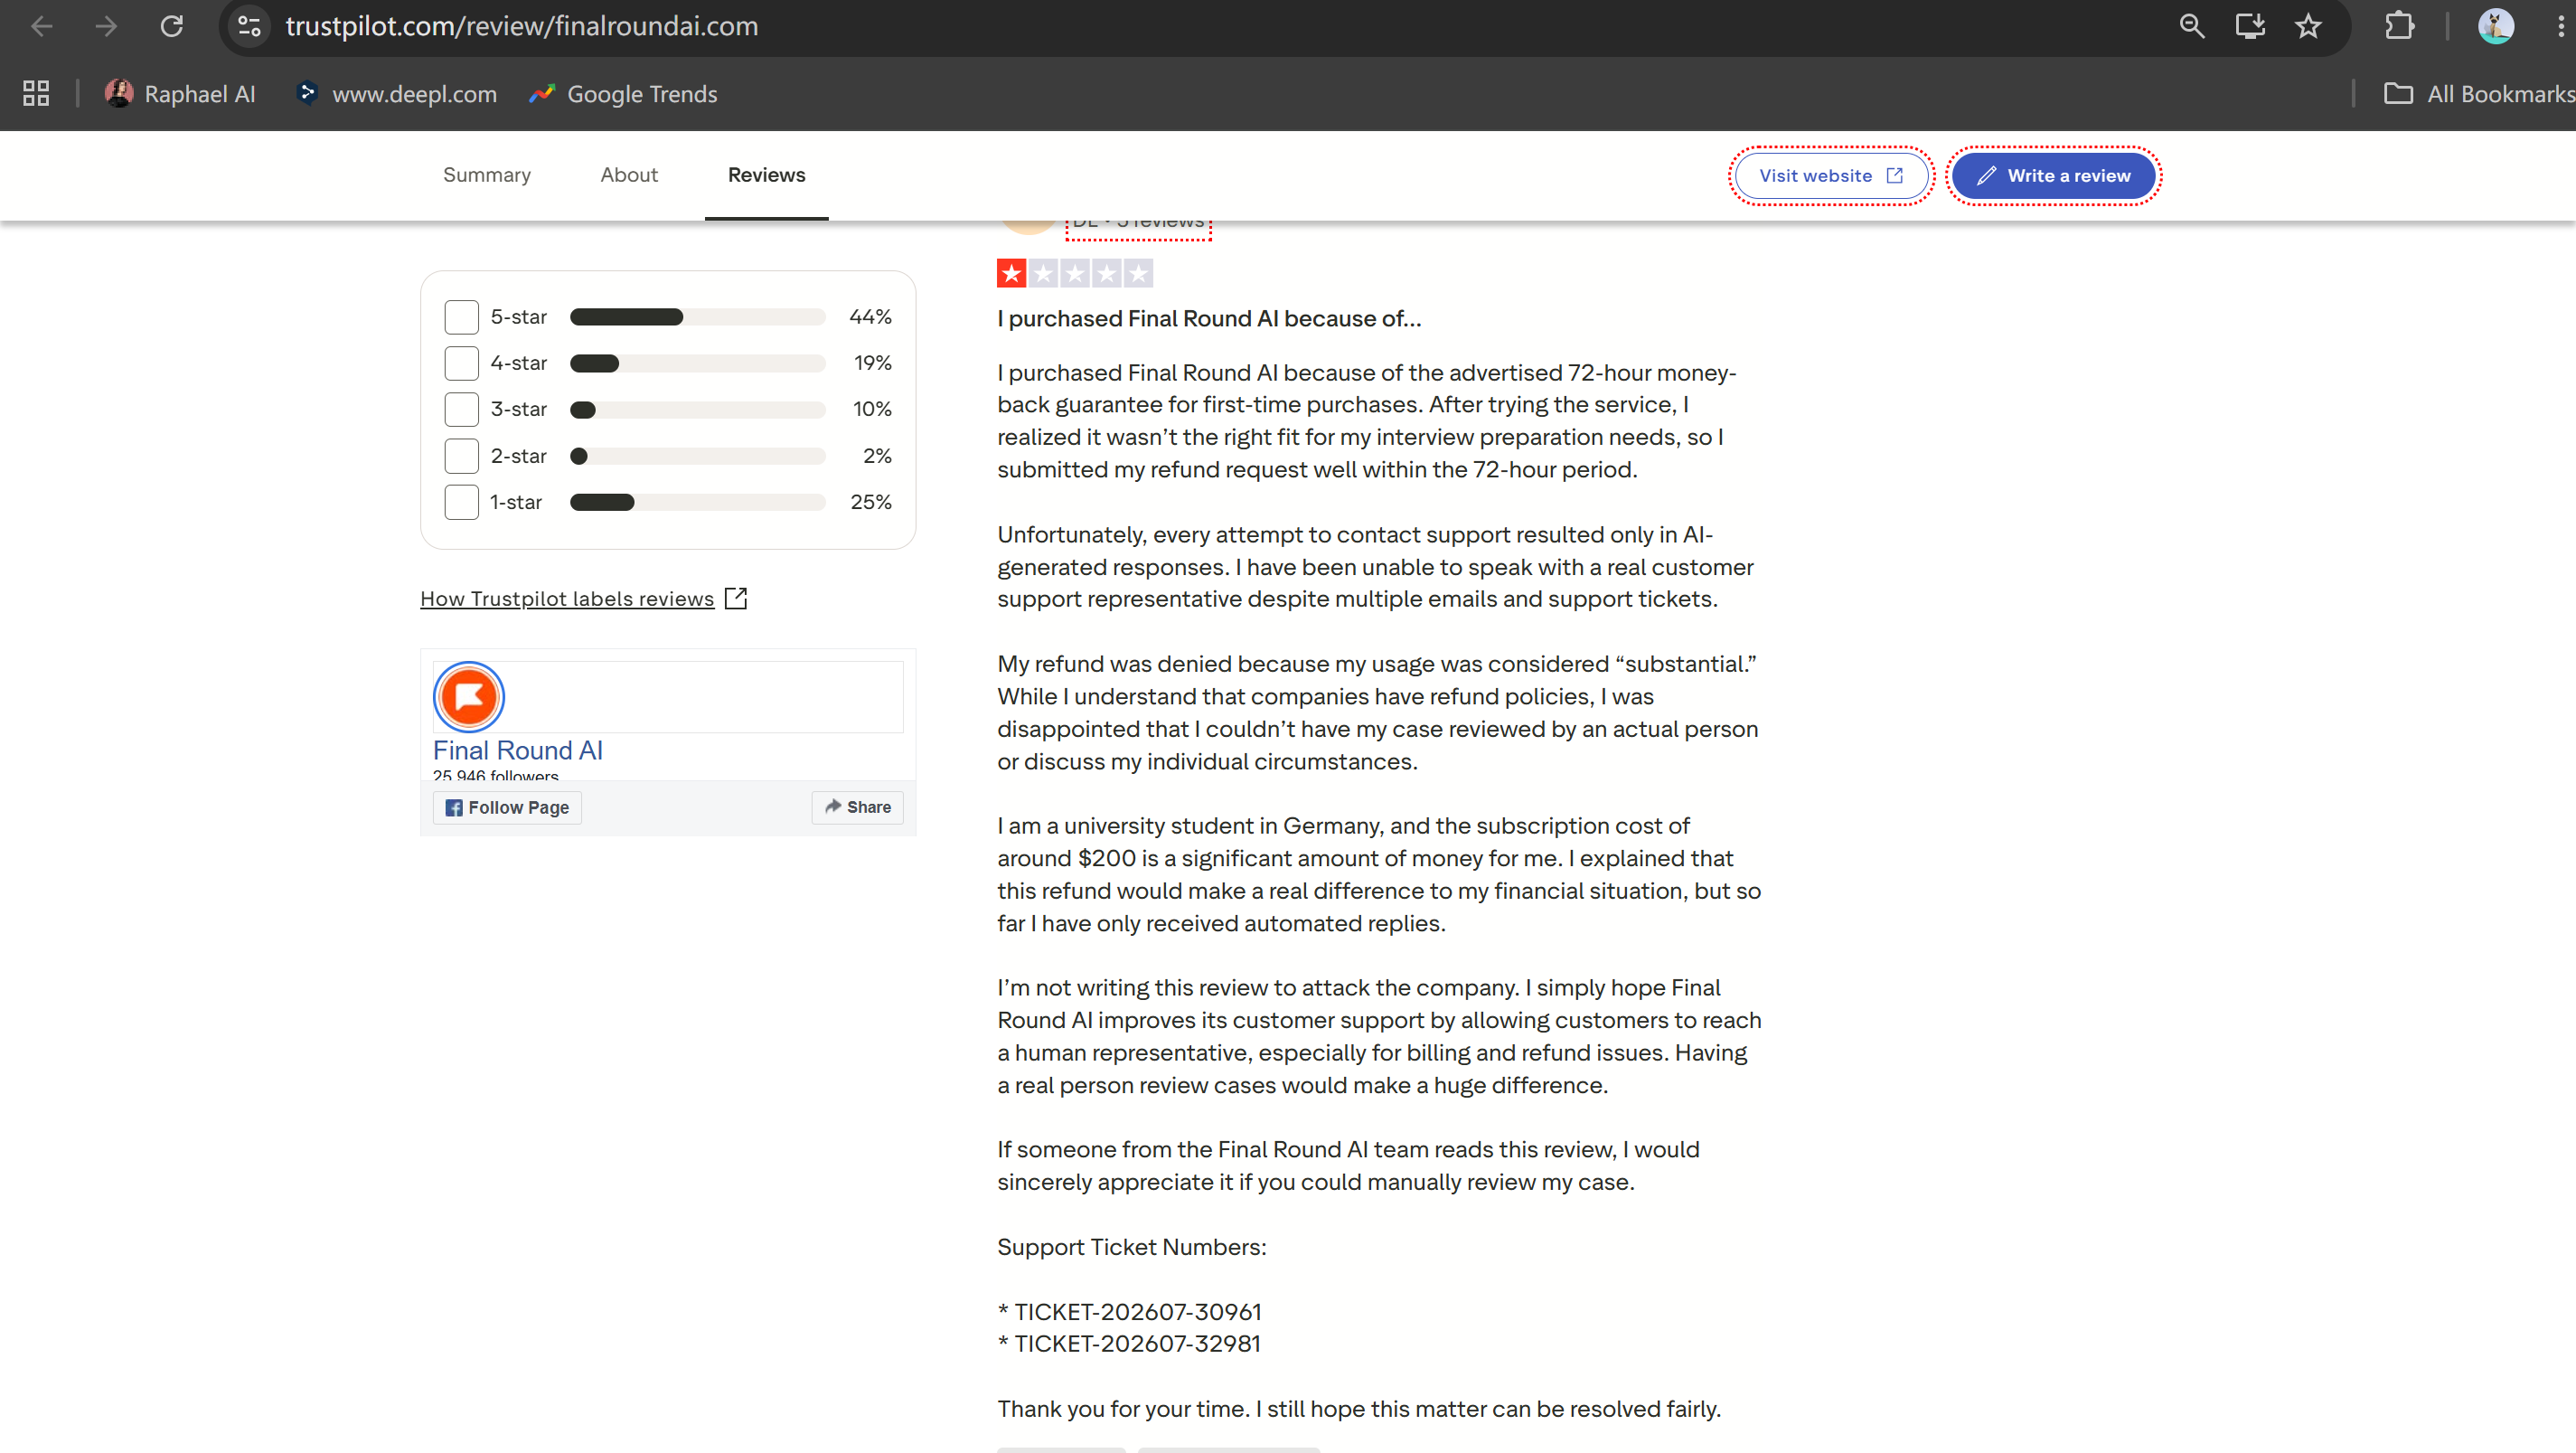Click the Facebook Follow Page button
The height and width of the screenshot is (1453, 2576).
[x=507, y=807]
